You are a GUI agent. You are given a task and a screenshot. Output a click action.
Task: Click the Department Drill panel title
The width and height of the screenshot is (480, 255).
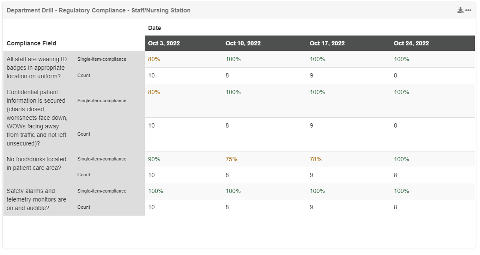pos(99,10)
